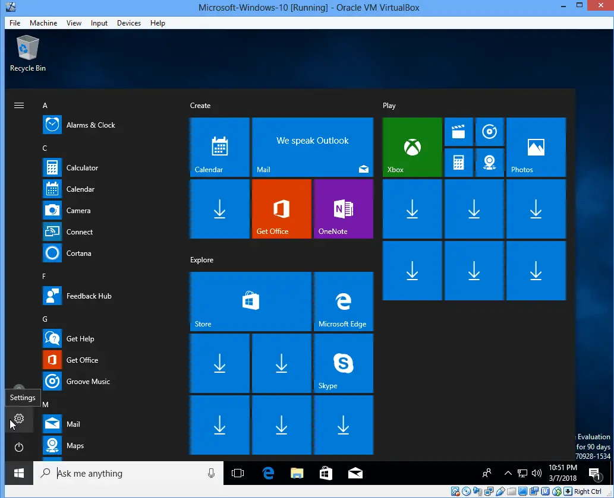Expand the Start menu hamburger button

point(19,106)
